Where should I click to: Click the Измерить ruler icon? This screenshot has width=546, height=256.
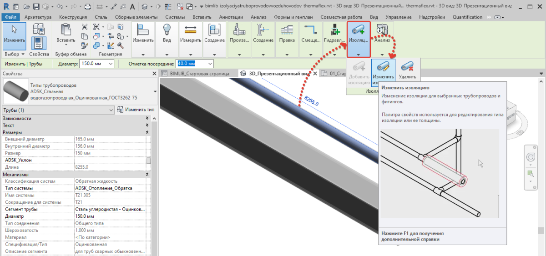pos(190,30)
